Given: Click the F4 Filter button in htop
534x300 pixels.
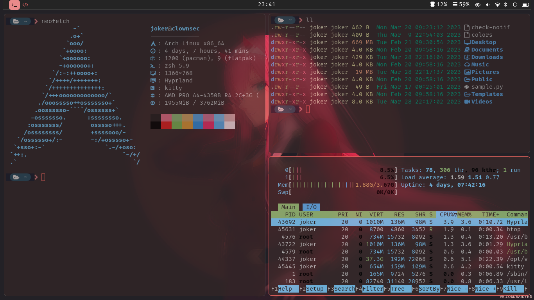Looking at the screenshot, I should click(369, 289).
